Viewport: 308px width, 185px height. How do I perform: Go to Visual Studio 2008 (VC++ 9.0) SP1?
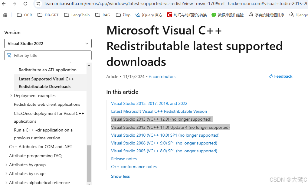click(x=164, y=143)
